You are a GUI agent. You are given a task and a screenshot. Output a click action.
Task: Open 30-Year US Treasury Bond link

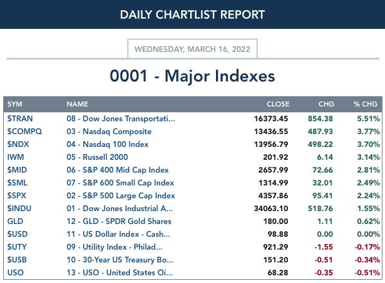coord(120,260)
